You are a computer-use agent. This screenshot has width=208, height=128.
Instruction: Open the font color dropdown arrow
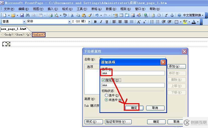pos(198,22)
